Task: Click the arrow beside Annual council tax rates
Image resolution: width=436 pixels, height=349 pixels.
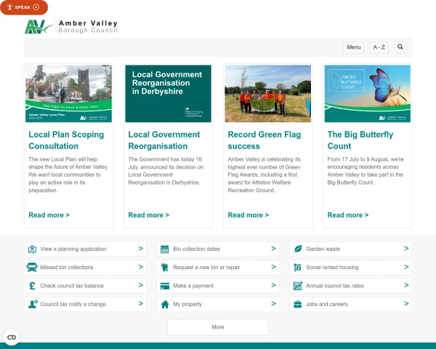Action: tap(406, 285)
